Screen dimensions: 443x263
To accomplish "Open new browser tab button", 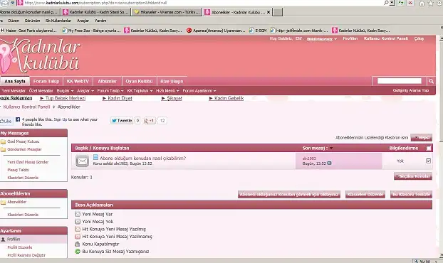I will (278, 12).
